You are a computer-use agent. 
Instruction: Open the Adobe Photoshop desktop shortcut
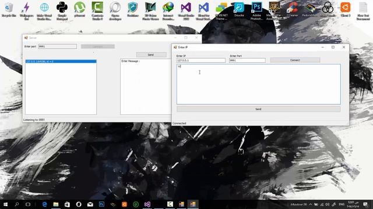(x=256, y=10)
